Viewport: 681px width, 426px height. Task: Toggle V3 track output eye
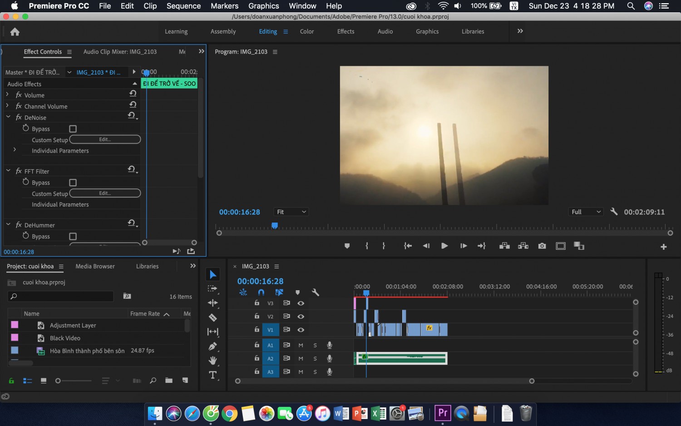301,303
